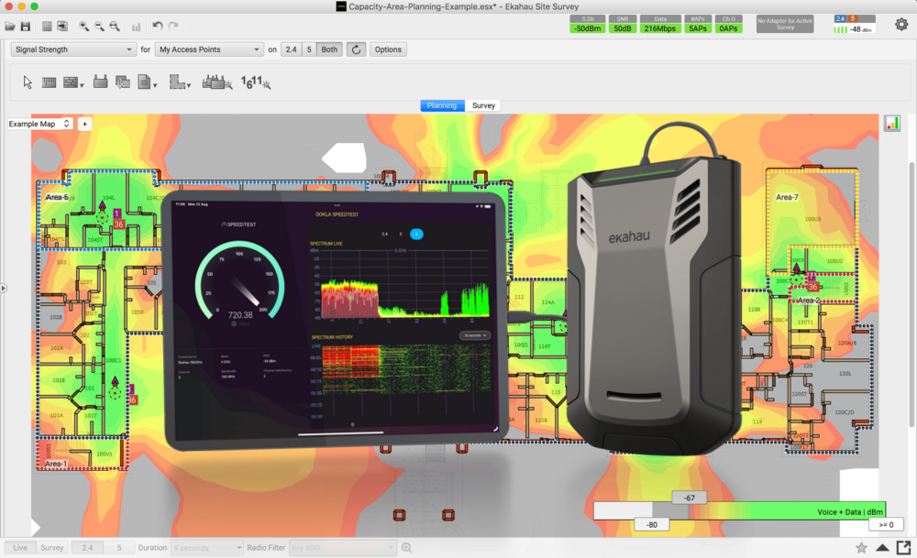Open the Signal Strength visualization dropdown
This screenshot has height=558, width=917.
74,49
